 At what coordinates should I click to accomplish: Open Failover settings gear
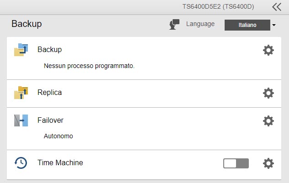(x=268, y=121)
